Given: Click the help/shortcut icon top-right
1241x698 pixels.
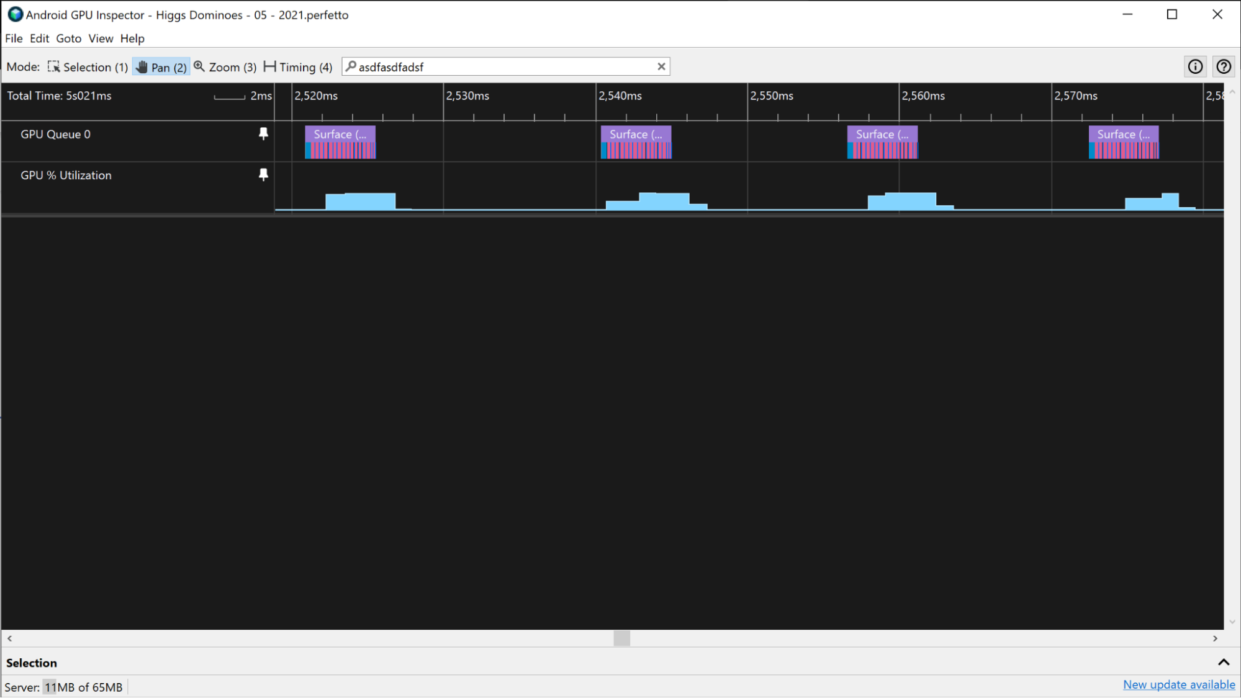Looking at the screenshot, I should (x=1224, y=66).
